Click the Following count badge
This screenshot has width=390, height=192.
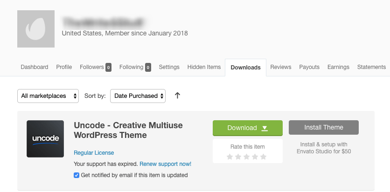coord(148,67)
